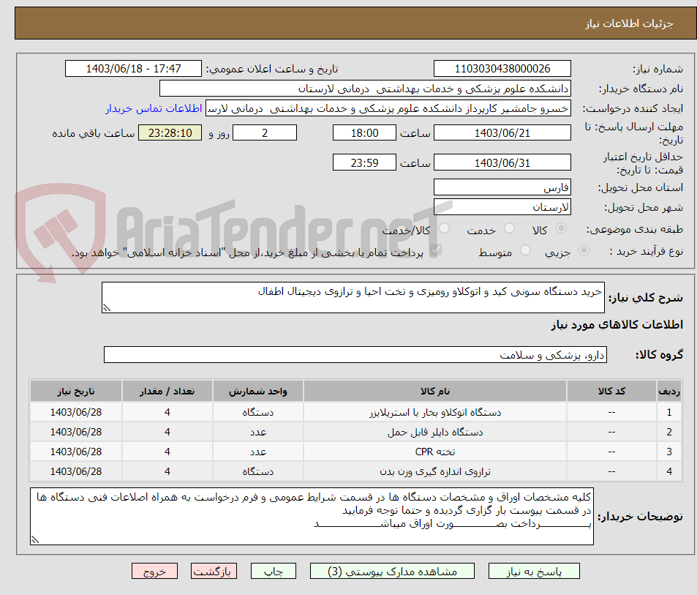This screenshot has height=595, width=697.
Task: Click the کد کالا column header
Action: tap(611, 392)
